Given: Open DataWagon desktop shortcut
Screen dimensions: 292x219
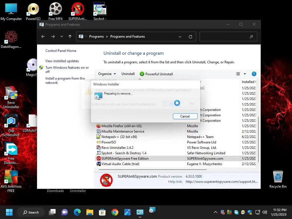Looking at the screenshot, I should [11, 39].
